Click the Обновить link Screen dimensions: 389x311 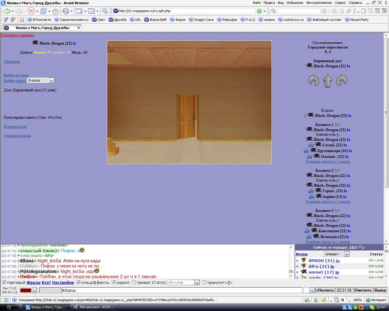12,62
